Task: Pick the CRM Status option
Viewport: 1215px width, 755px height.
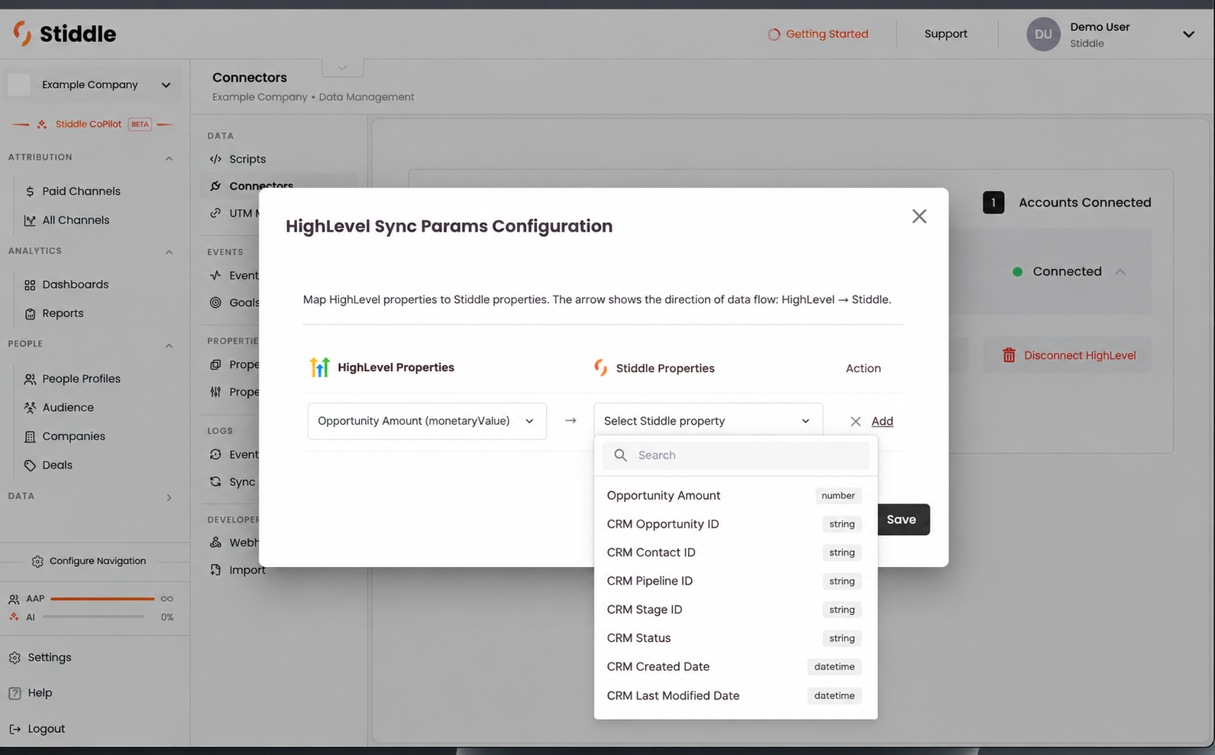Action: coord(735,638)
